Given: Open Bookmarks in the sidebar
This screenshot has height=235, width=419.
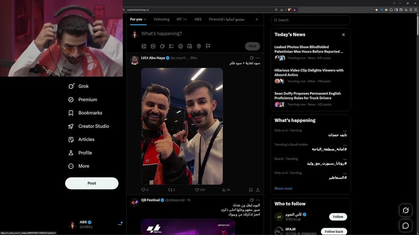Looking at the screenshot, I should [85, 113].
